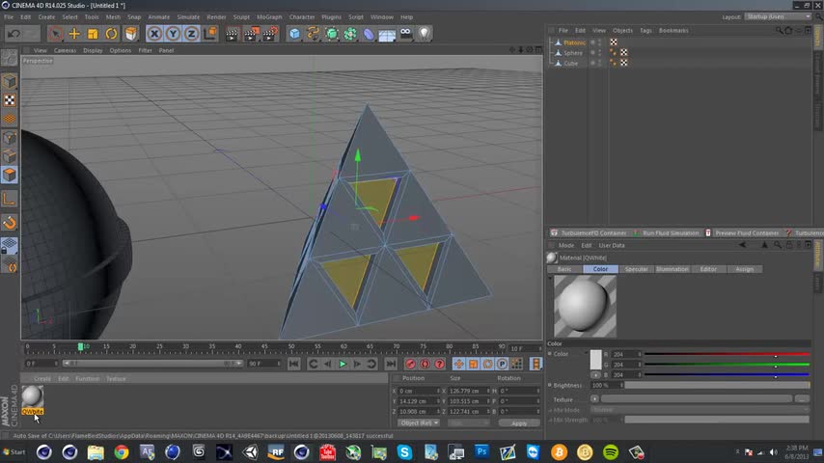Screen dimensions: 824x463
Task: Switch to the Specular material tab
Action: 636,269
